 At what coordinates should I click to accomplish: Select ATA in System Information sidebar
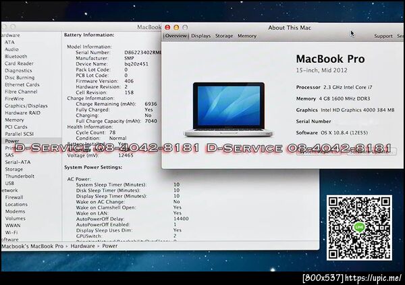pyautogui.click(x=9, y=42)
